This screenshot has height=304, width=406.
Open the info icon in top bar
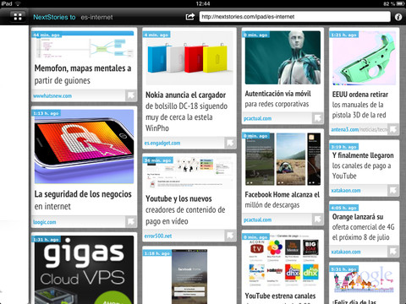pos(398,17)
